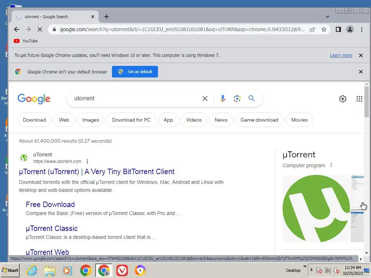
Task: Filter results by Web
Action: tap(64, 120)
